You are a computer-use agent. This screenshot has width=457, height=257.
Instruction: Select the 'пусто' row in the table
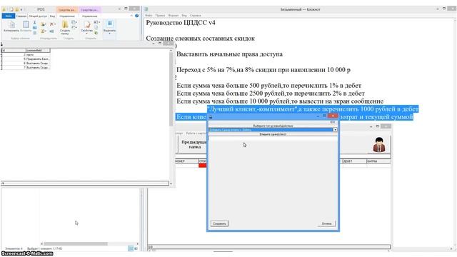pyautogui.click(x=26, y=55)
